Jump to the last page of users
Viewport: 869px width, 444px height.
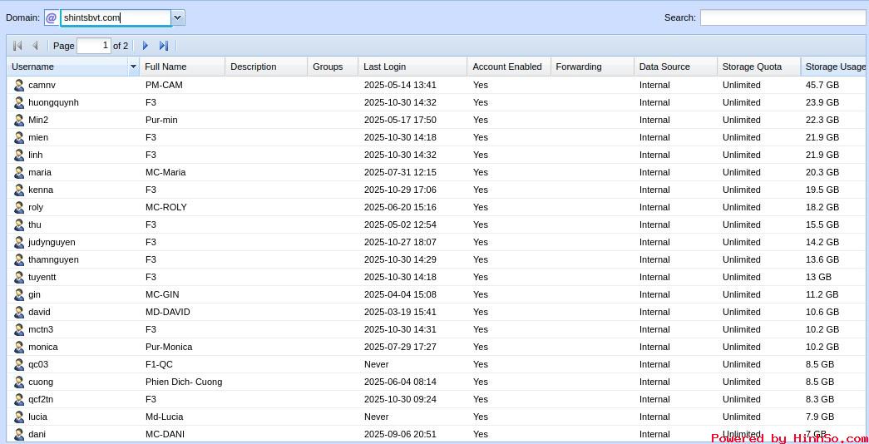164,46
